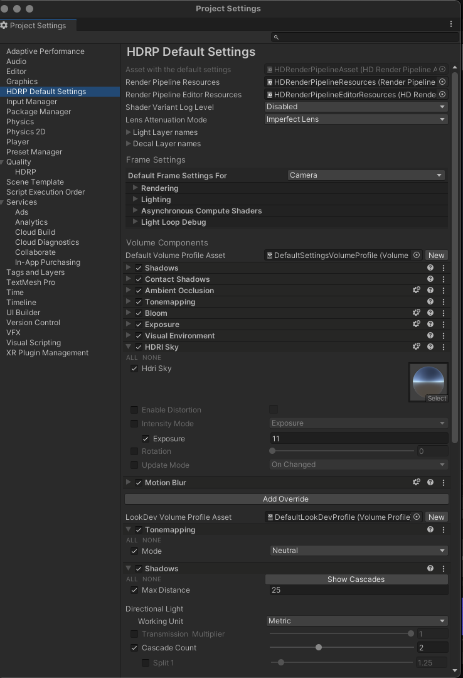Click the advanced properties gear on Ambient Occlusion
The image size is (463, 678).
click(416, 291)
